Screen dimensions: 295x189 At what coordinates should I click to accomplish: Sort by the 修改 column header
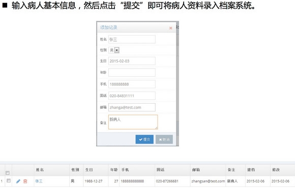tap(276, 170)
